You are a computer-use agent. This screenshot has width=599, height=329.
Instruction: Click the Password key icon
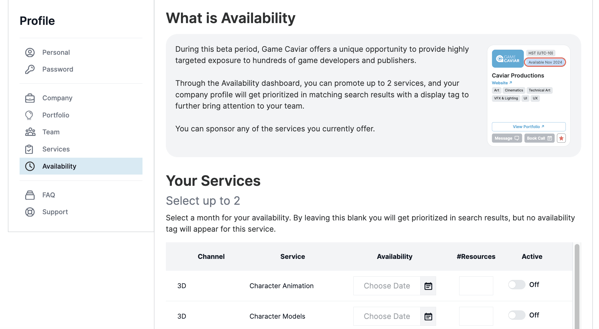click(x=30, y=69)
